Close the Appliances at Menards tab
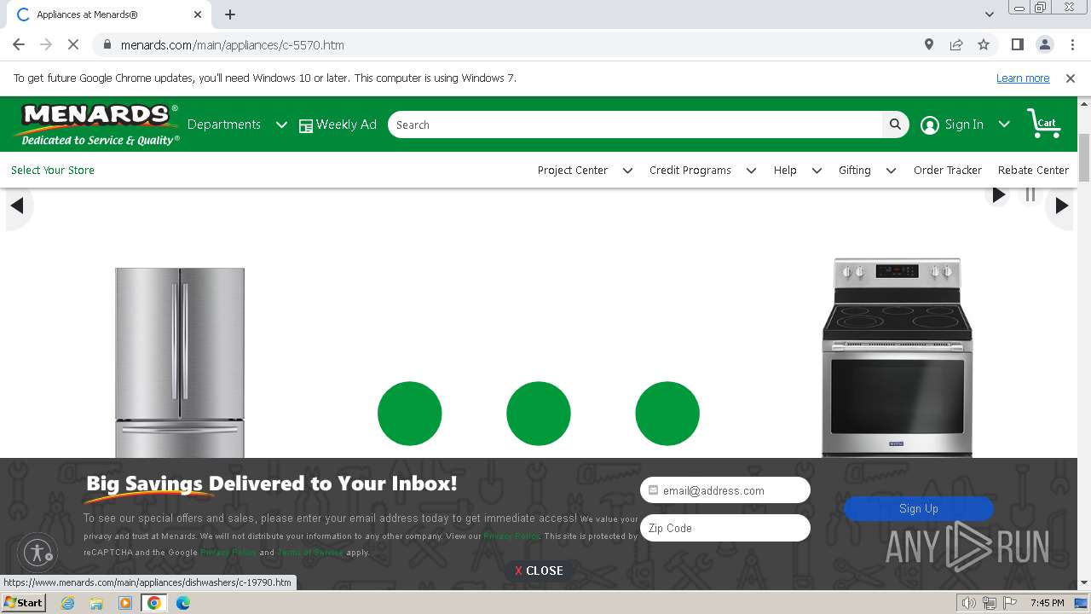The height and width of the screenshot is (614, 1091). 198,14
